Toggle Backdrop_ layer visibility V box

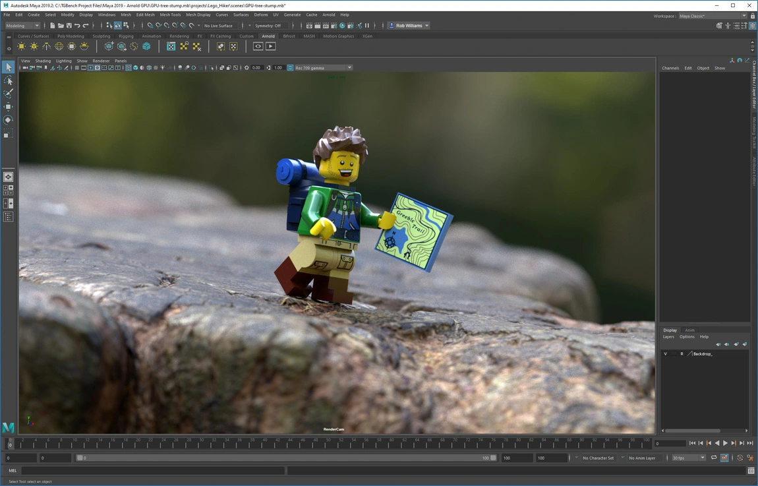point(665,354)
